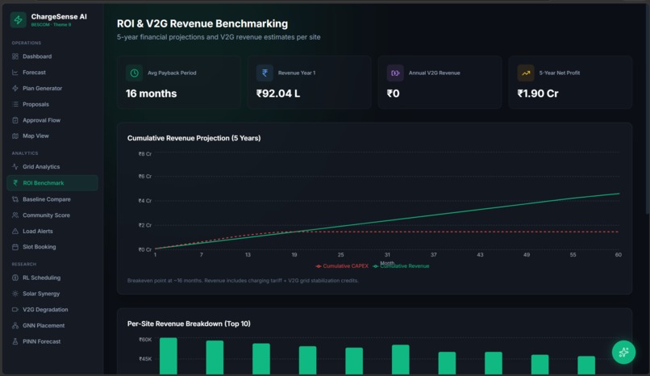Click the ROI & V2G Revenue Benchmarking heading

click(x=202, y=23)
